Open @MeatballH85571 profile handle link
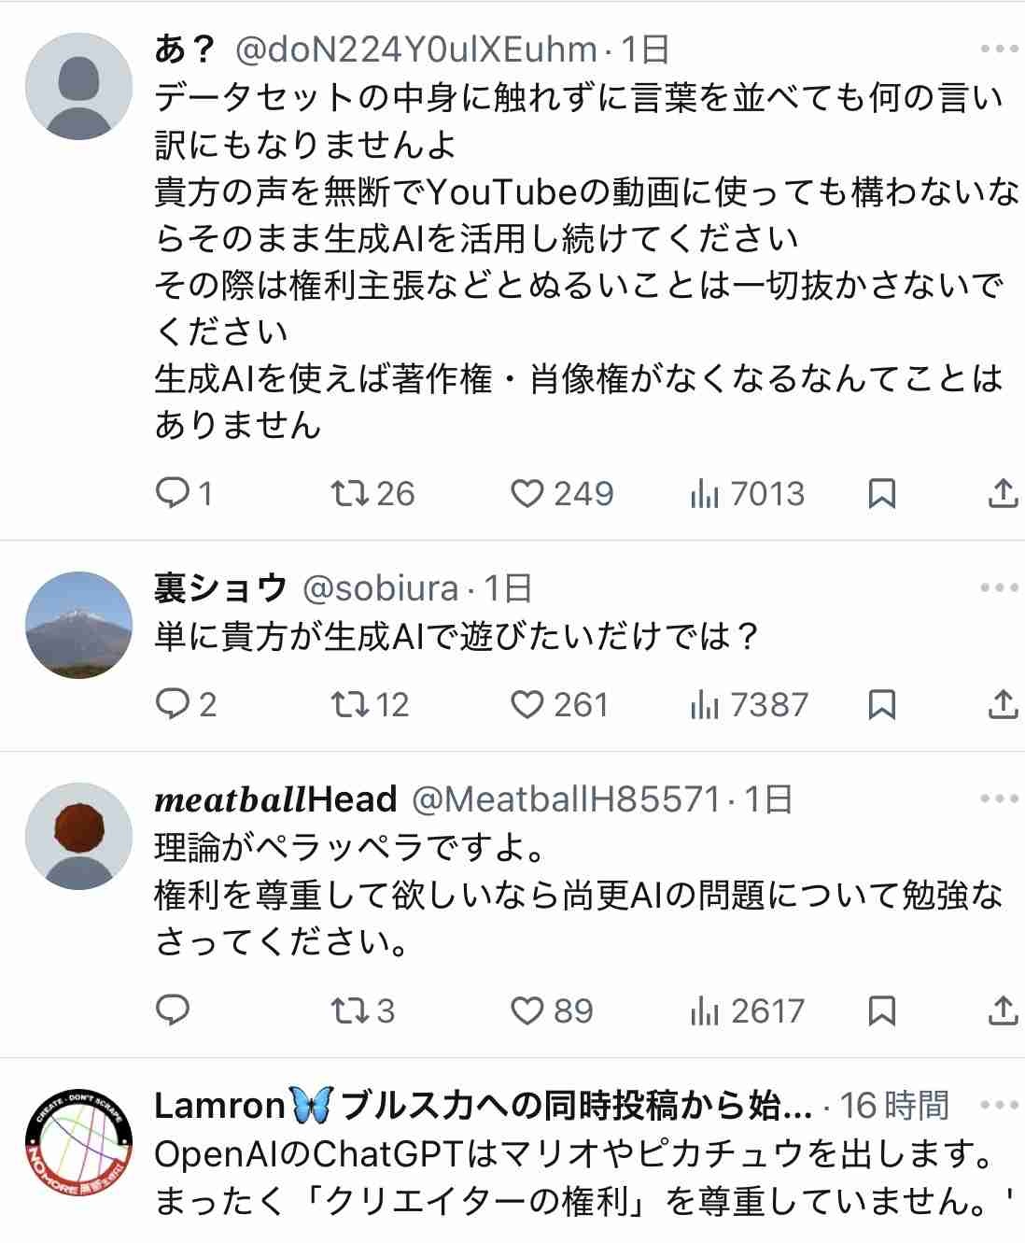1025x1243 pixels. click(566, 799)
